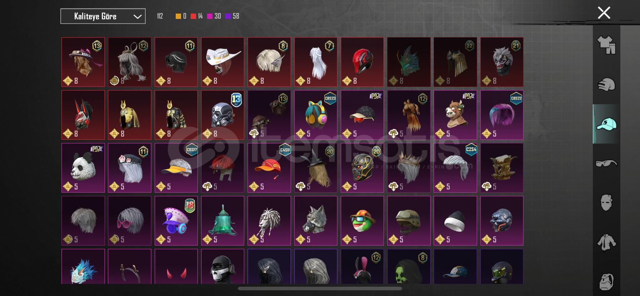Open the face mask category icon

(606, 203)
